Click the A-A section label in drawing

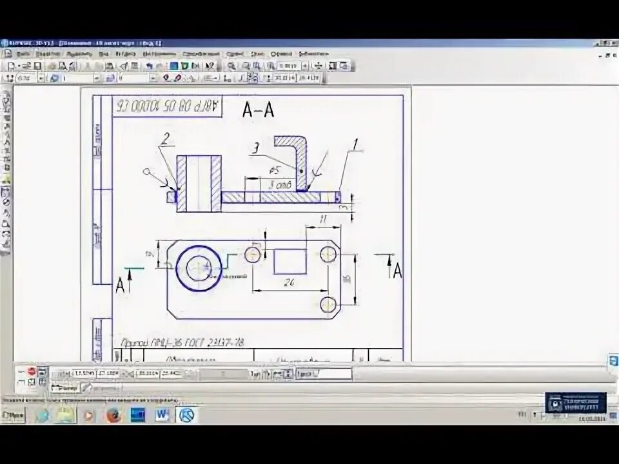pyautogui.click(x=258, y=110)
